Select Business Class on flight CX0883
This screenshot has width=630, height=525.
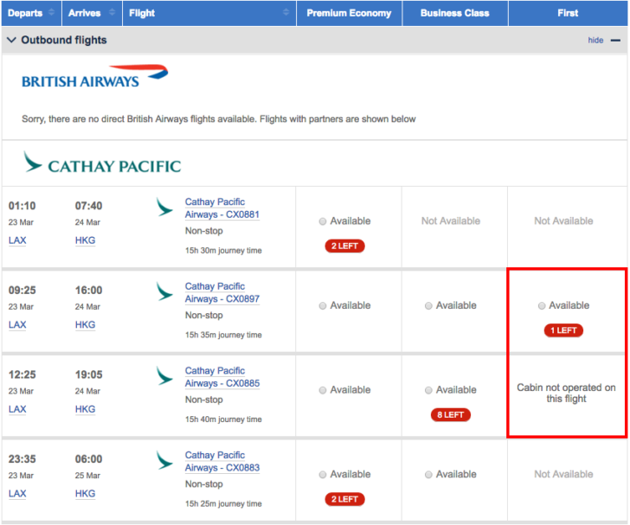click(428, 474)
